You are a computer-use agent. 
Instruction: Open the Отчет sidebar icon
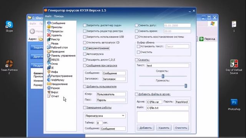click(49, 96)
